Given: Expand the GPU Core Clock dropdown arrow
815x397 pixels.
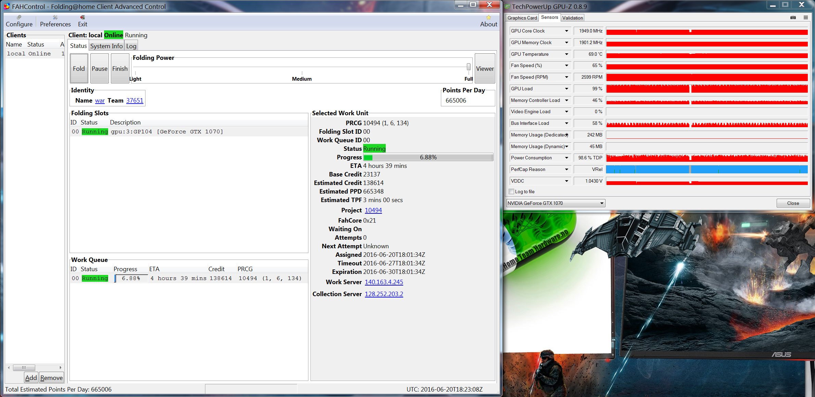Looking at the screenshot, I should (566, 31).
